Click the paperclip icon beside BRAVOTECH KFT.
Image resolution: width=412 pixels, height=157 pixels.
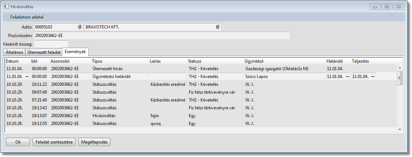tap(218, 27)
